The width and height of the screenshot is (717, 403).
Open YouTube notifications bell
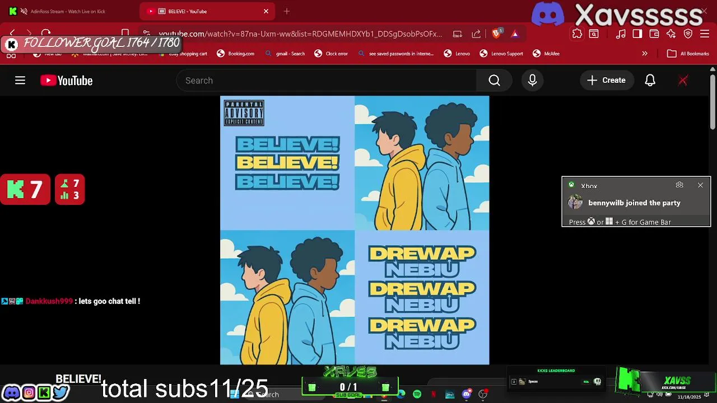click(650, 81)
